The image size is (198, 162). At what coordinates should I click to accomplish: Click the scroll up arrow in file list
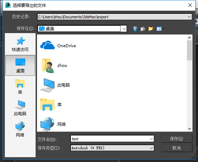pyautogui.click(x=189, y=37)
